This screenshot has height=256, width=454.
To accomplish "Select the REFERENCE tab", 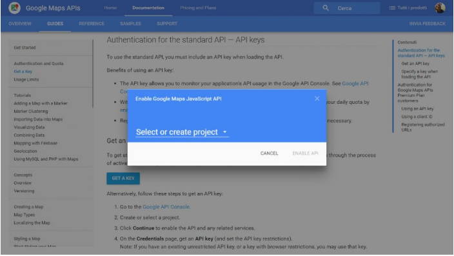I will 92,24.
